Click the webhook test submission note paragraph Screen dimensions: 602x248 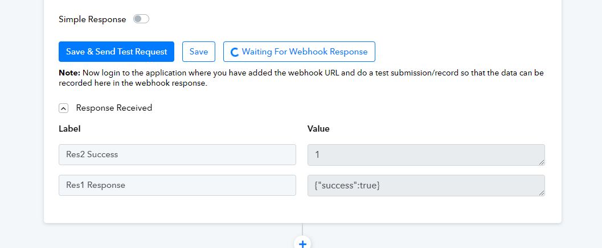pyautogui.click(x=301, y=78)
